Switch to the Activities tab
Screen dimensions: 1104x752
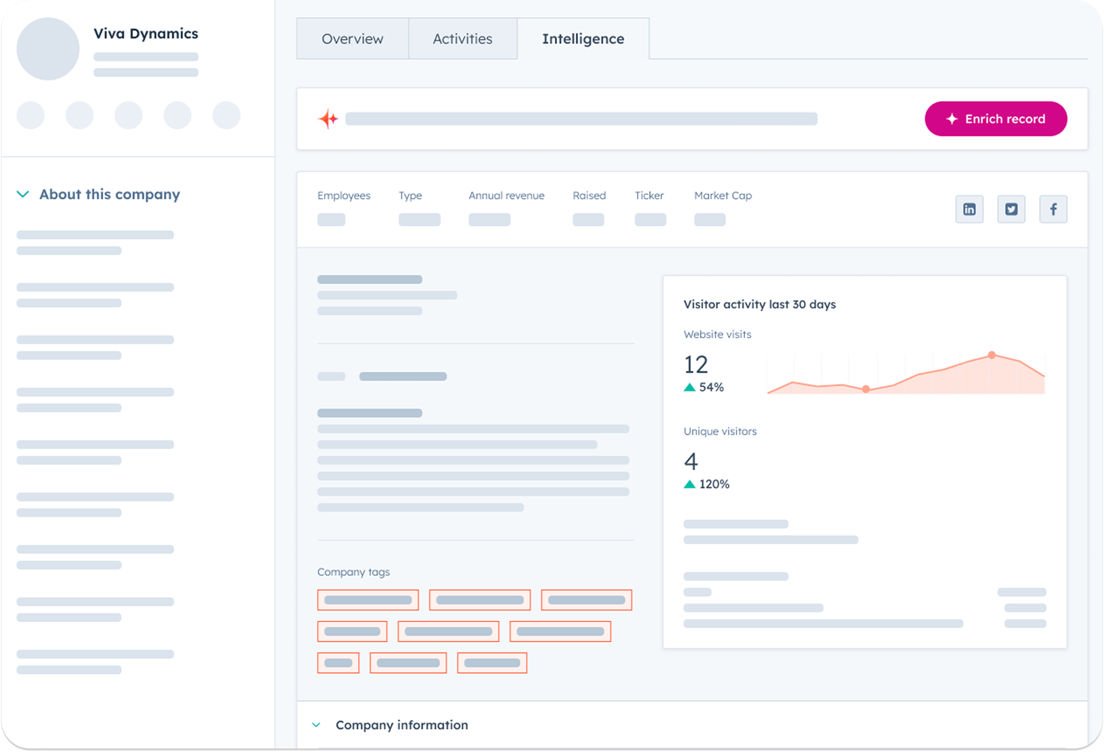click(463, 39)
